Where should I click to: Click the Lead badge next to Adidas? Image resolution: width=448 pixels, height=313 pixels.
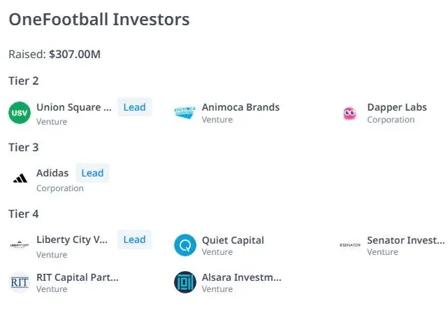click(x=92, y=173)
